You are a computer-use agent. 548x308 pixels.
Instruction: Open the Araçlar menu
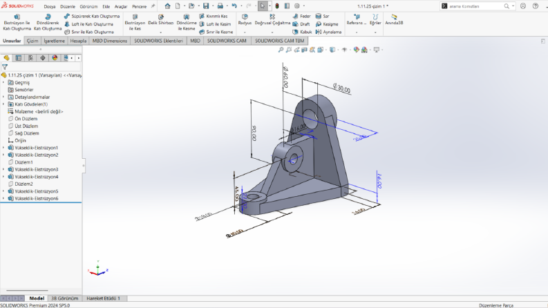pyautogui.click(x=121, y=7)
